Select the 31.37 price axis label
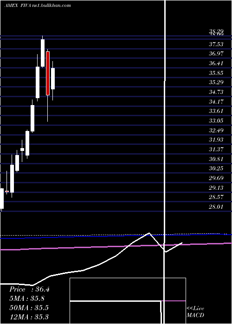Image resolution: width=232 pixels, height=324 pixels. pos(216,149)
